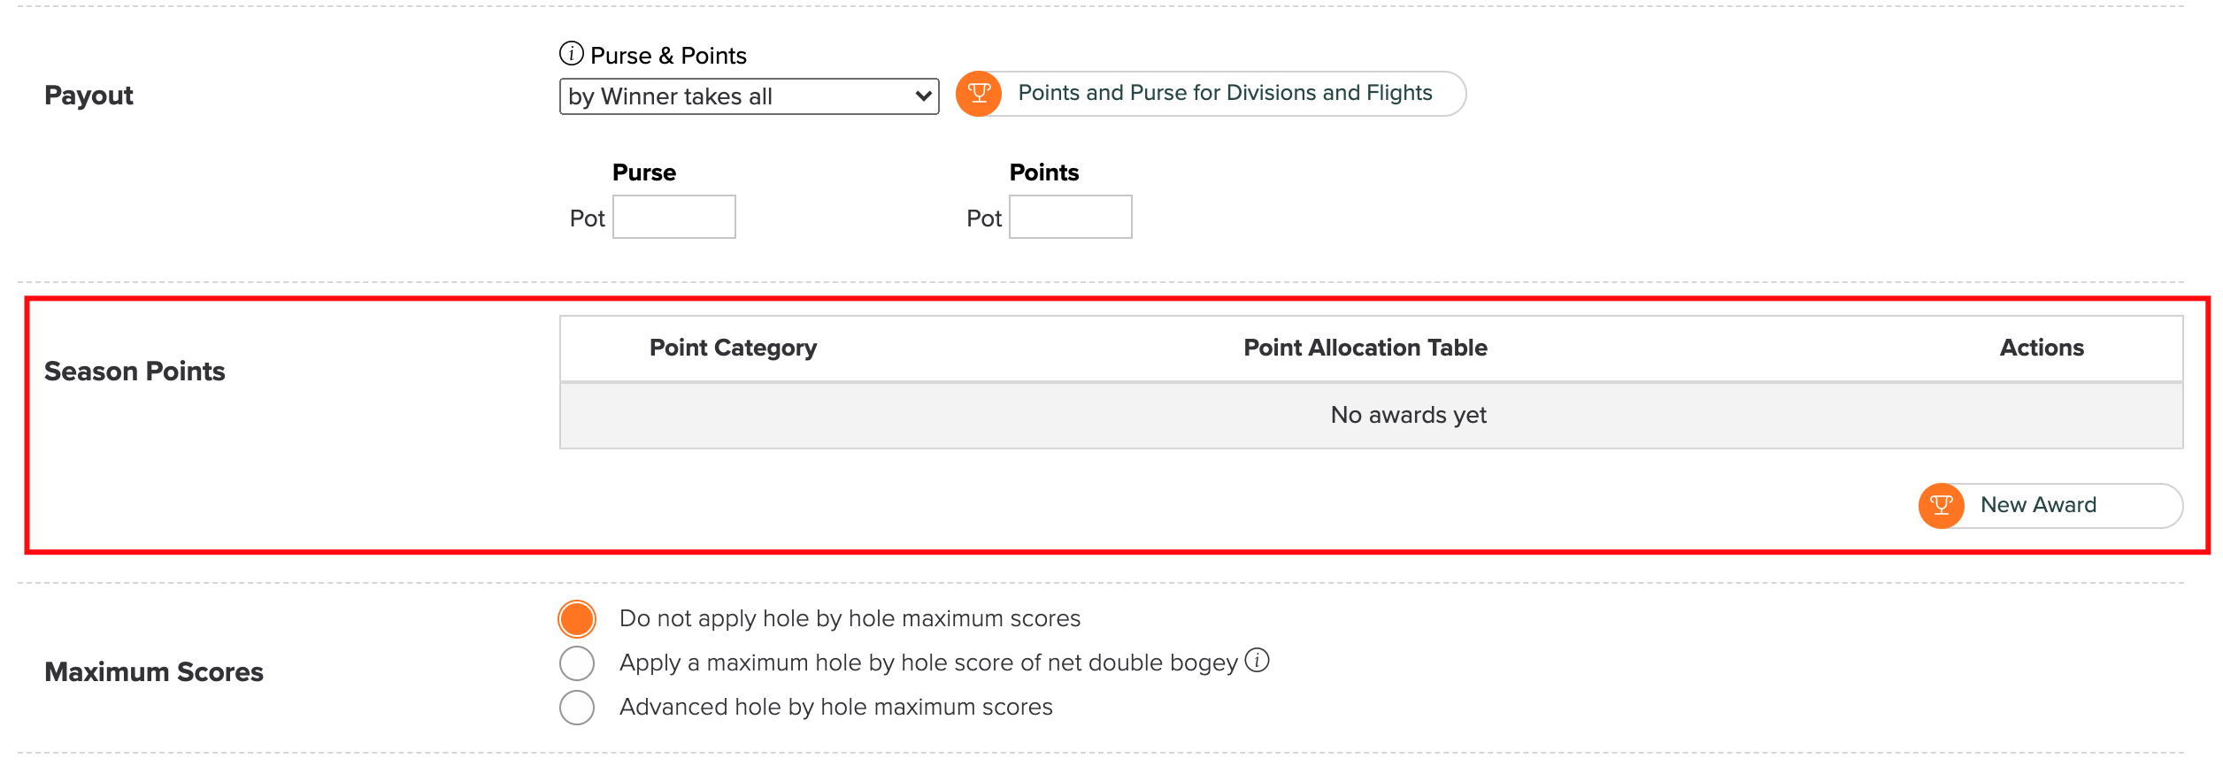Click the Payout section label

pos(88,96)
